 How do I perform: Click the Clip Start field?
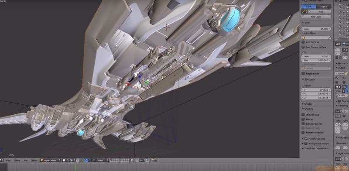(x=316, y=56)
